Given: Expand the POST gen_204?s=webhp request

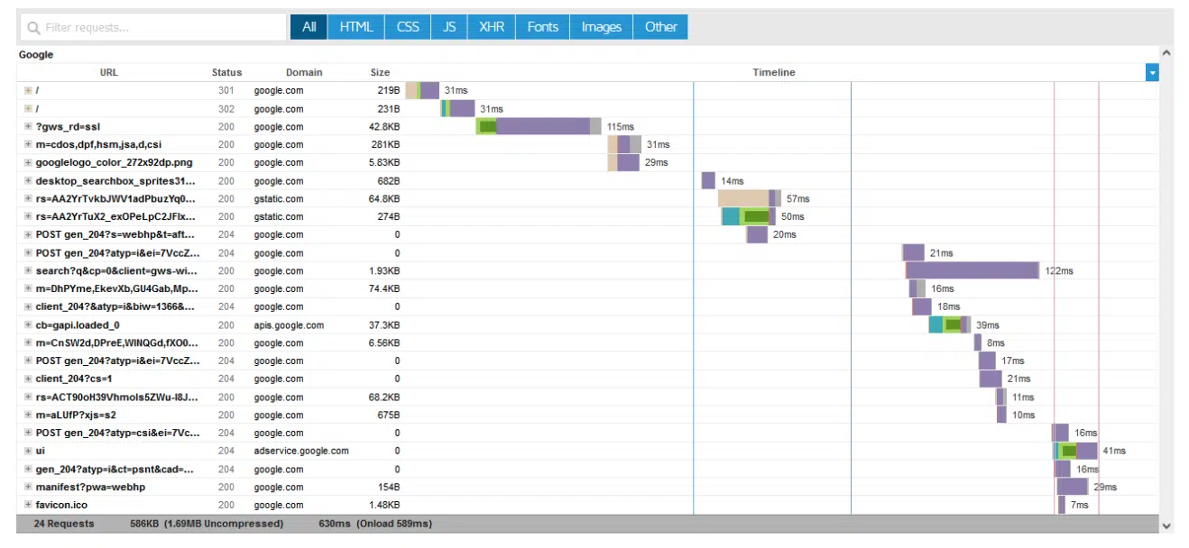Looking at the screenshot, I should [28, 235].
